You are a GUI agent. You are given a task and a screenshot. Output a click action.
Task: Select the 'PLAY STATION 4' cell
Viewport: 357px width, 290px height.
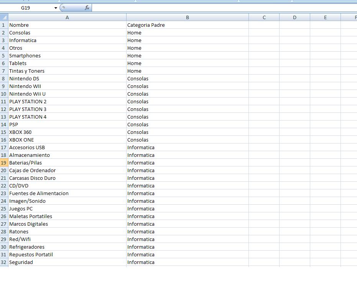click(x=67, y=117)
